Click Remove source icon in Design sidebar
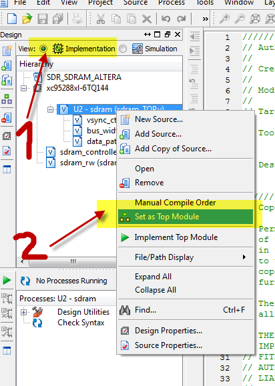This screenshot has width=275, height=386. tap(7, 118)
